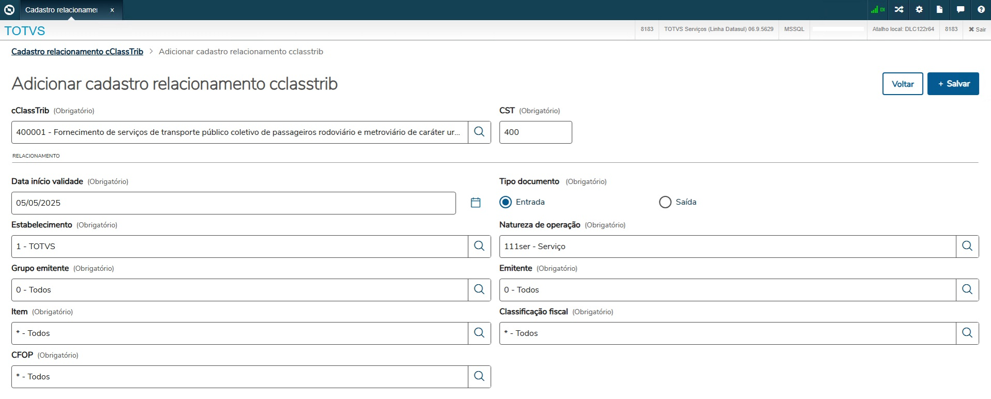
Task: Click the Classificação fiscal search icon
Action: [x=967, y=333]
